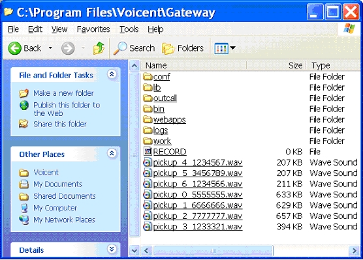The height and width of the screenshot is (260, 363).
Task: Click the horizontal scrollbar thumb
Action: [x=213, y=250]
